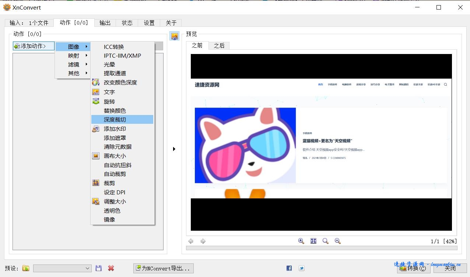This screenshot has width=470, height=277.
Task: Open the 关于 tab
Action: (x=171, y=23)
